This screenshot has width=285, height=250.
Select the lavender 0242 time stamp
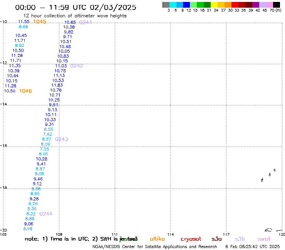[x=77, y=66]
